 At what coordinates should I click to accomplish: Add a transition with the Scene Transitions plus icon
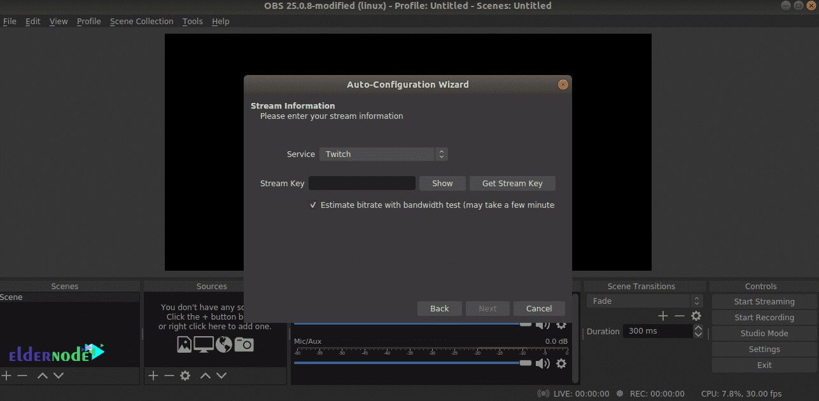coord(662,316)
